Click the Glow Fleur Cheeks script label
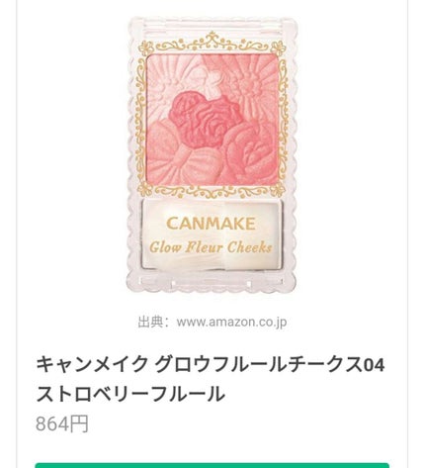Viewport: 425px width, 468px height. (211, 247)
